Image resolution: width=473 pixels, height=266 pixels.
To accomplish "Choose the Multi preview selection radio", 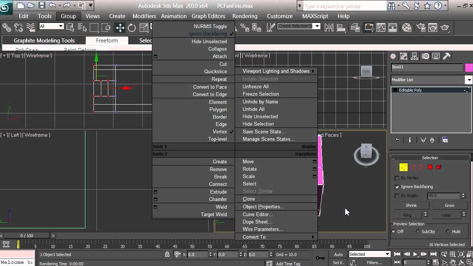I will point(448,232).
